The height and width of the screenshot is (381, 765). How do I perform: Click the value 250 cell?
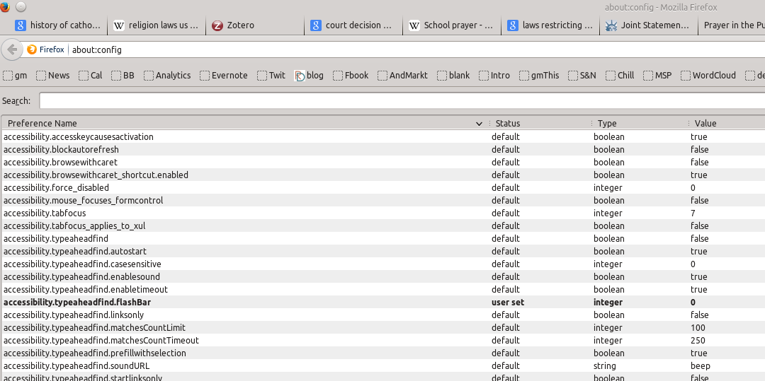pos(698,340)
